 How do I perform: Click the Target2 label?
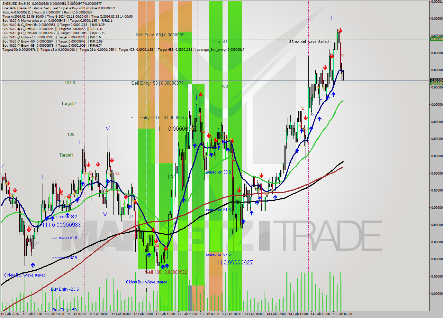[68, 103]
